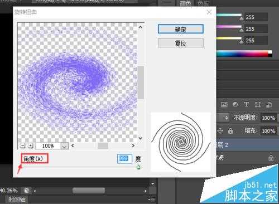The image size is (279, 204).
Task: Open the blend mode dropdown arrows
Action: pos(227,118)
